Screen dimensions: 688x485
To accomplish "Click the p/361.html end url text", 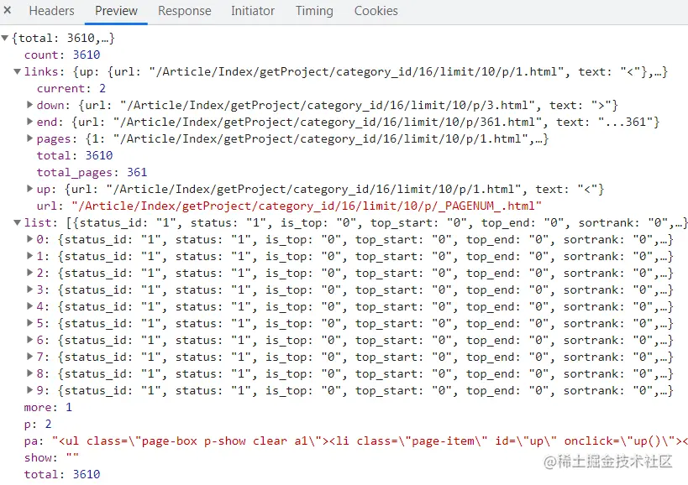I will point(328,123).
